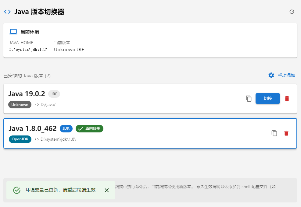301x207 pixels.
Task: Select the Unknown vendor tag
Action: tap(20, 104)
